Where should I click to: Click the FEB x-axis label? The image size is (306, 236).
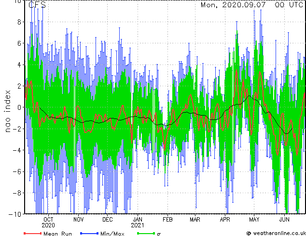tap(167, 220)
